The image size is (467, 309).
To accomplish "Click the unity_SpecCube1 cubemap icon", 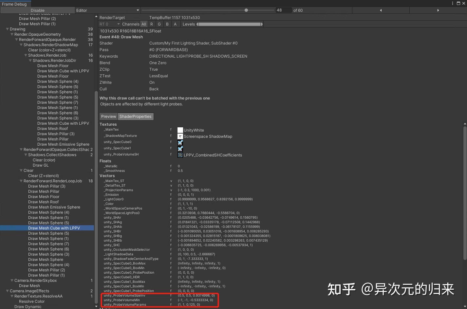I will pos(180,149).
